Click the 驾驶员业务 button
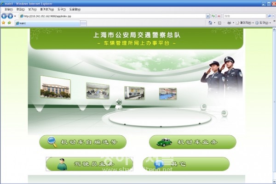 (89, 164)
